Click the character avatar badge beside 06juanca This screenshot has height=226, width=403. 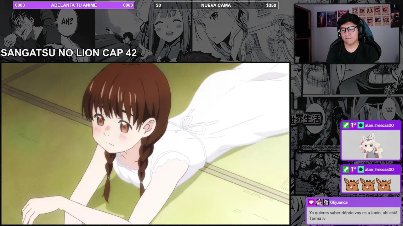319,202
